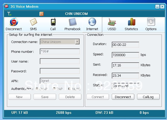Click the DW: 23 kB status entry
The height and width of the screenshot is (120, 167).
[104, 113]
